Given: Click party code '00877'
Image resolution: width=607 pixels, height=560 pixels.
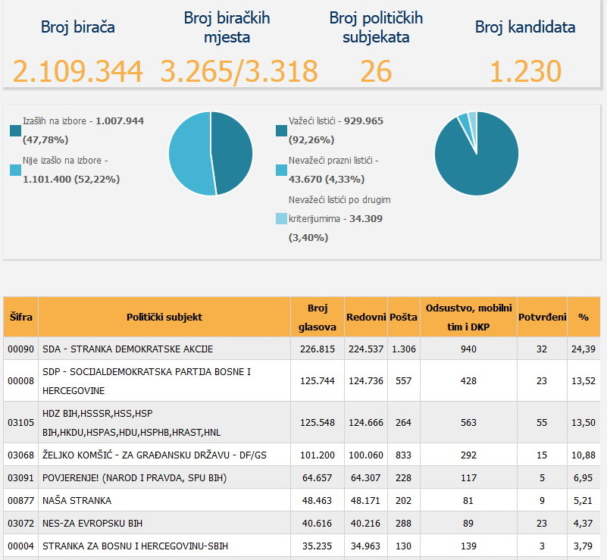Looking at the screenshot, I should tap(21, 501).
